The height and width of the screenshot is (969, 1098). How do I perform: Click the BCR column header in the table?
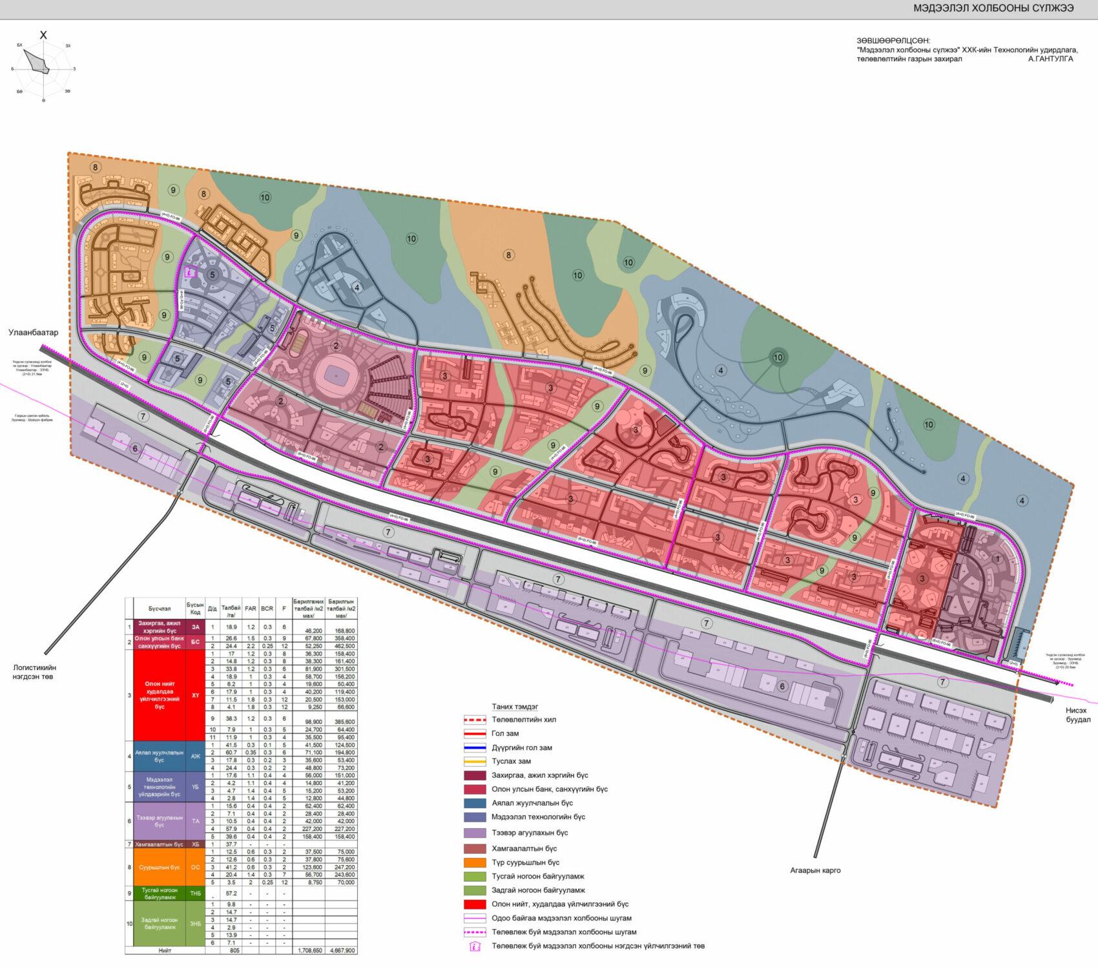pyautogui.click(x=267, y=609)
